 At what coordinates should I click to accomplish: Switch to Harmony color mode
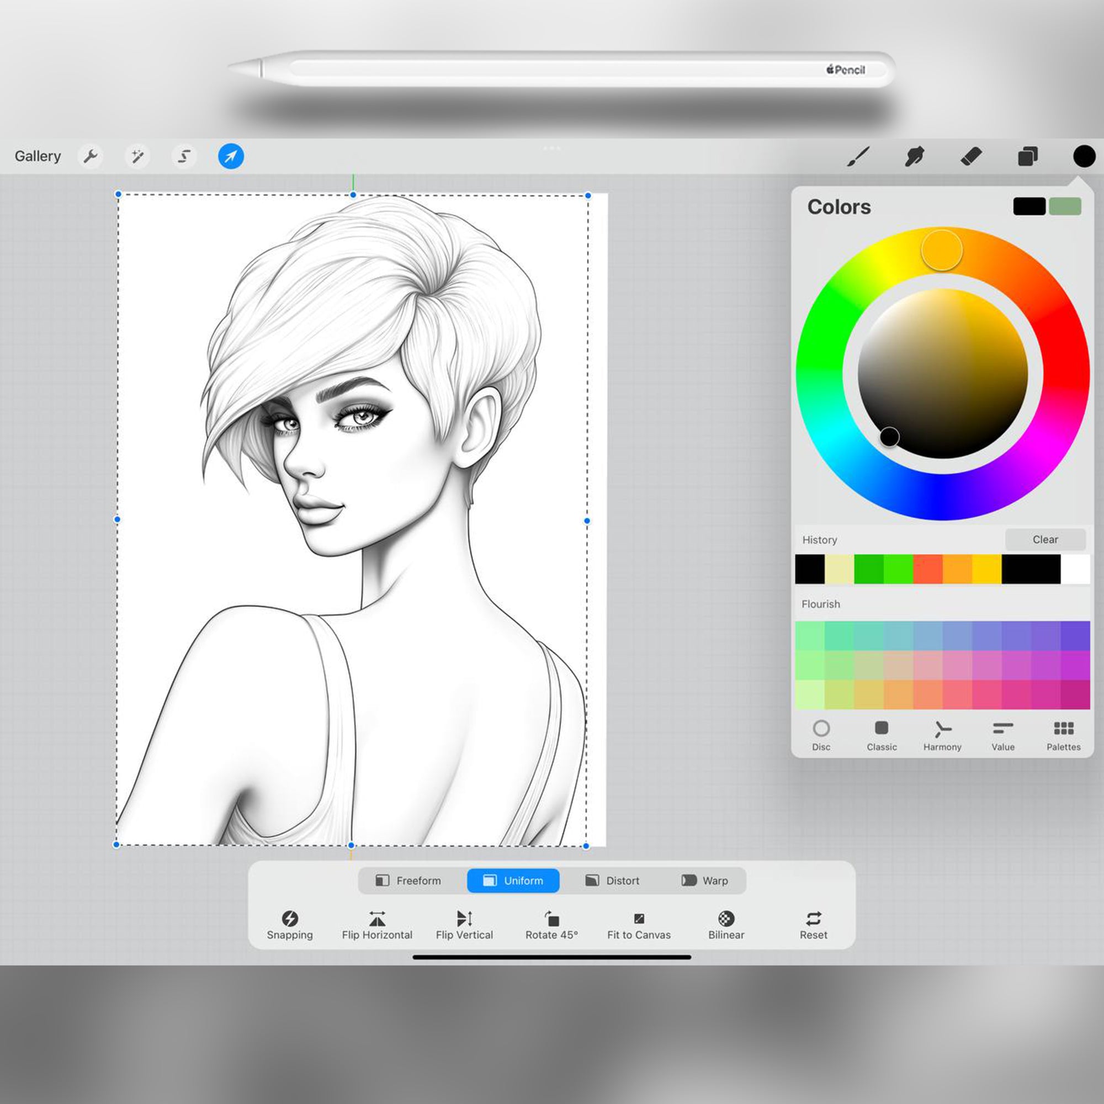(x=942, y=736)
